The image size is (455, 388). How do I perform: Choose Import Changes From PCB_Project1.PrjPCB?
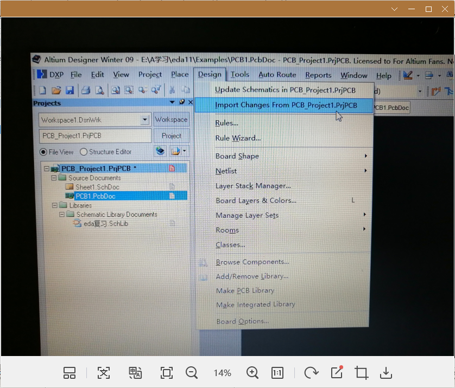(284, 105)
